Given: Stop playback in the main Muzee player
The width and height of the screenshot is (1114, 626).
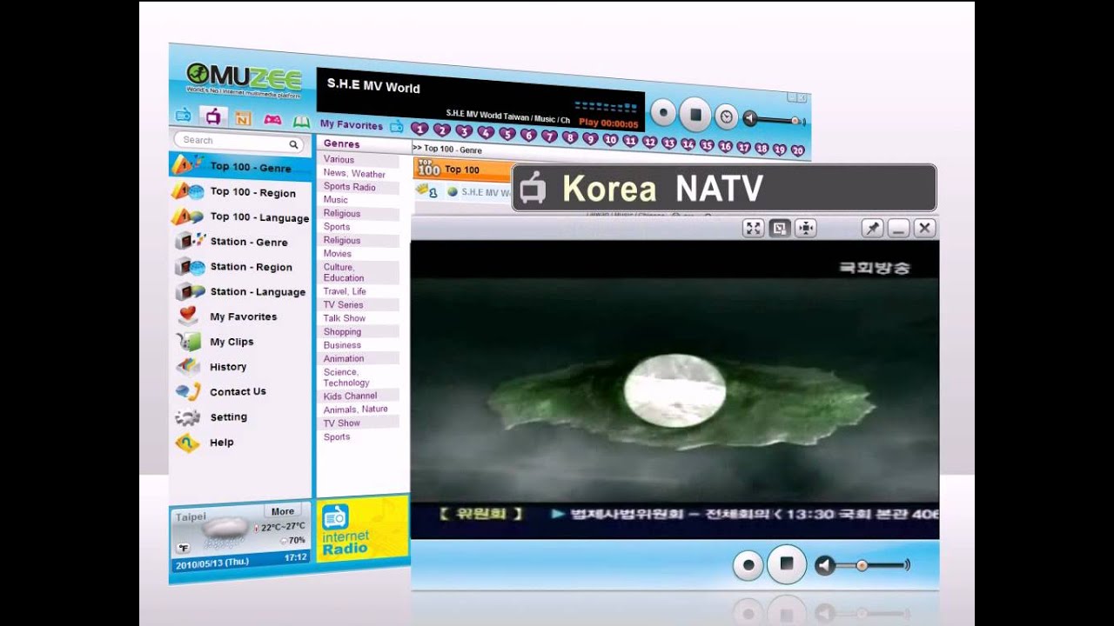Looking at the screenshot, I should click(x=695, y=114).
